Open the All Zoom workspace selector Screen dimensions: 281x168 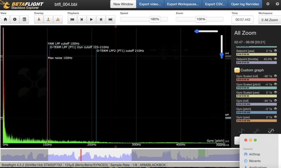[269, 20]
